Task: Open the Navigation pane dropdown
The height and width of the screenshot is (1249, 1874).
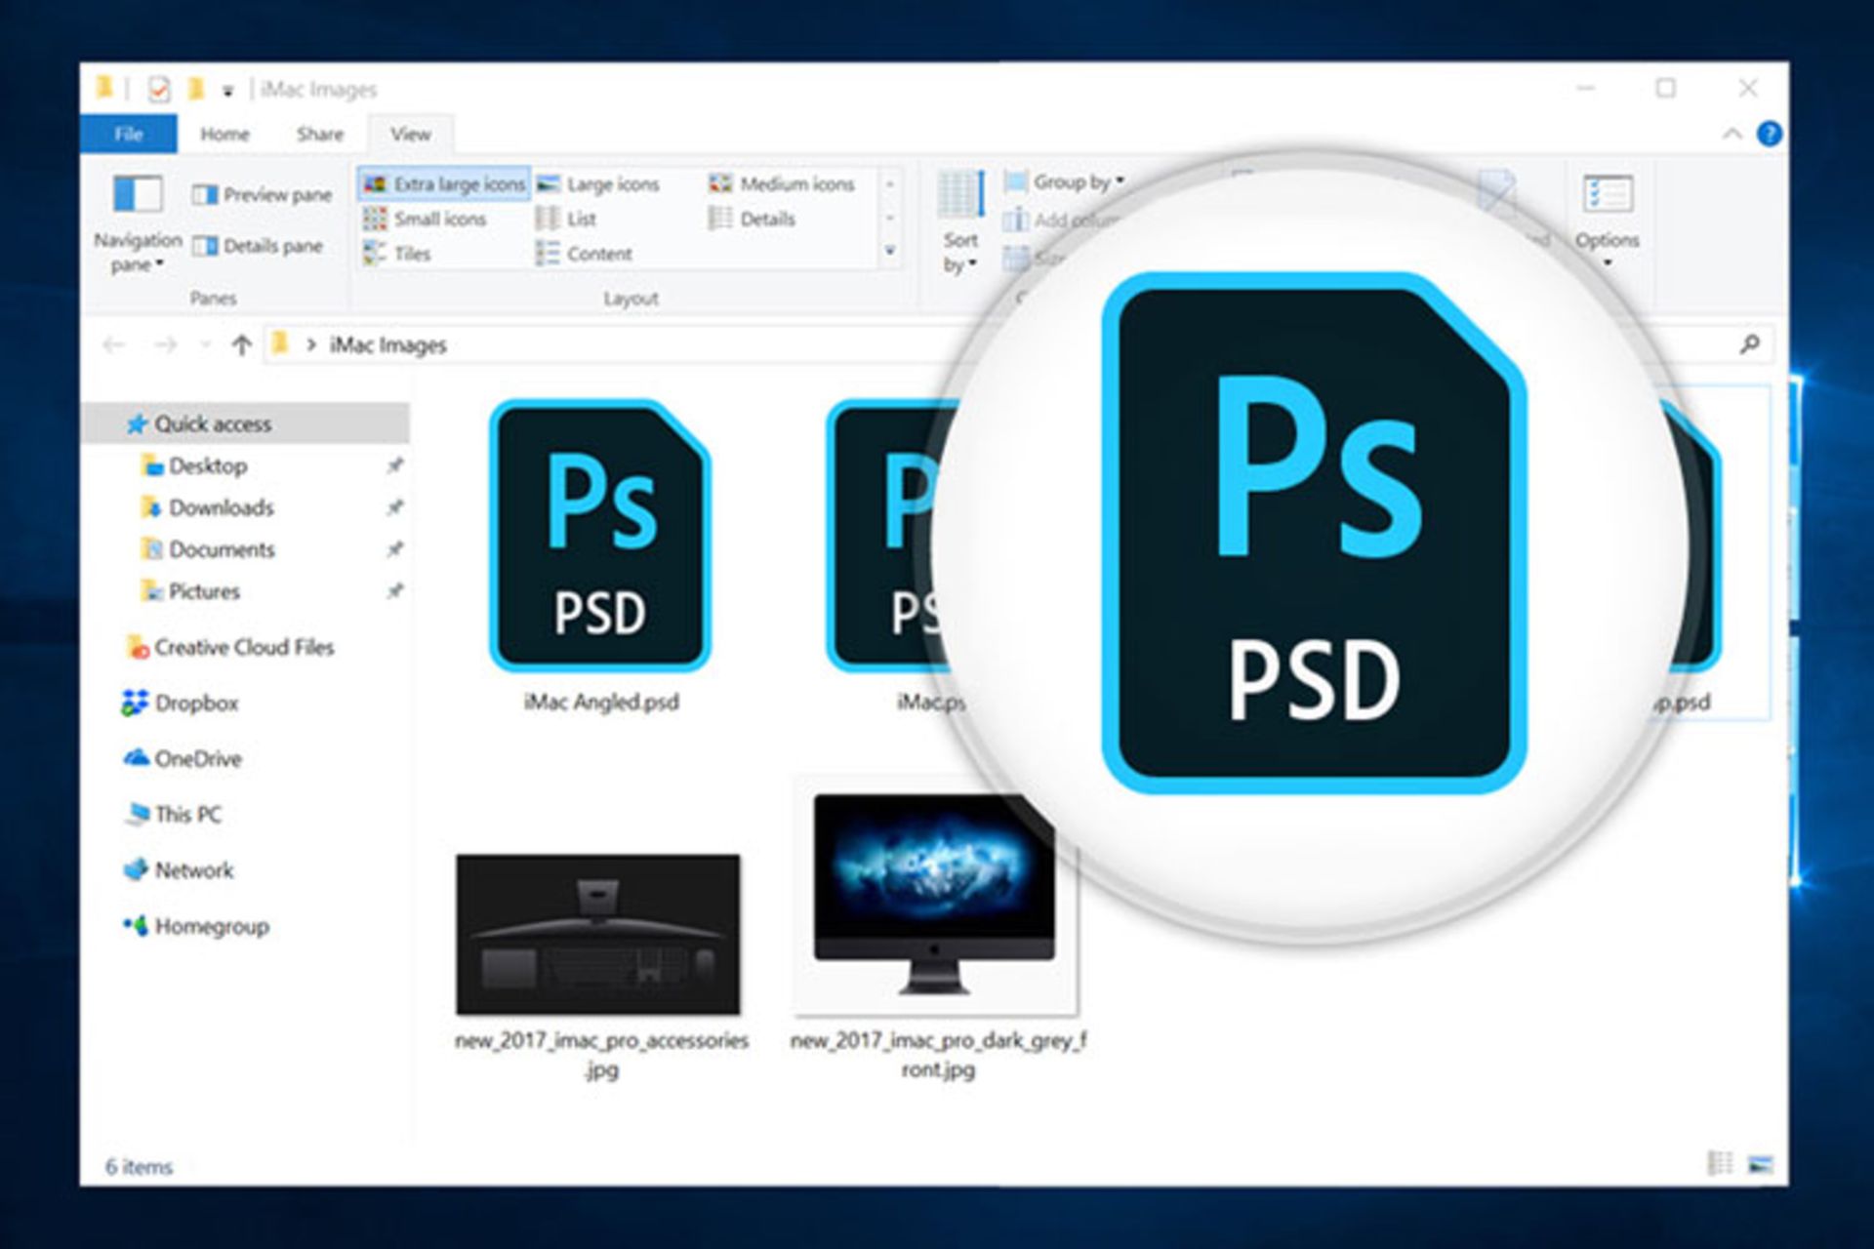Action: pos(138,252)
